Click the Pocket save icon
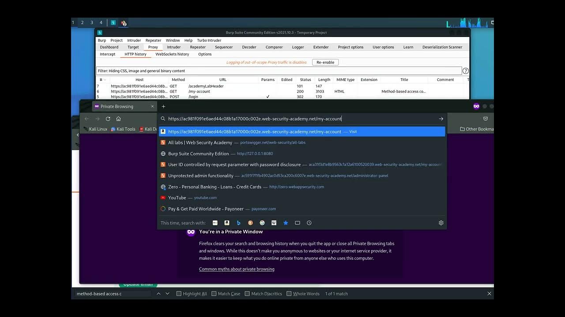The height and width of the screenshot is (317, 565). (x=485, y=119)
